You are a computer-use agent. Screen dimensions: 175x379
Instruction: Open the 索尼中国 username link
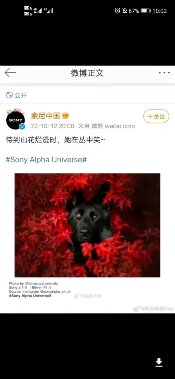tap(45, 116)
